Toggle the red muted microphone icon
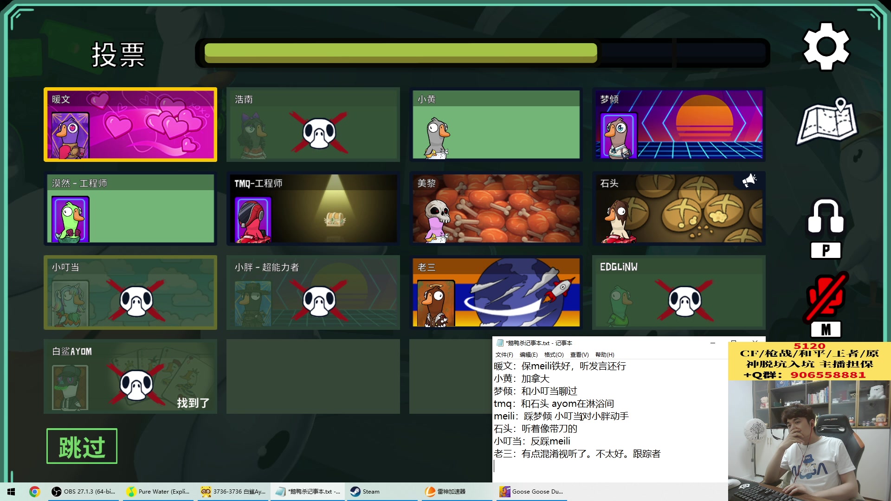Image resolution: width=891 pixels, height=501 pixels. (x=827, y=297)
